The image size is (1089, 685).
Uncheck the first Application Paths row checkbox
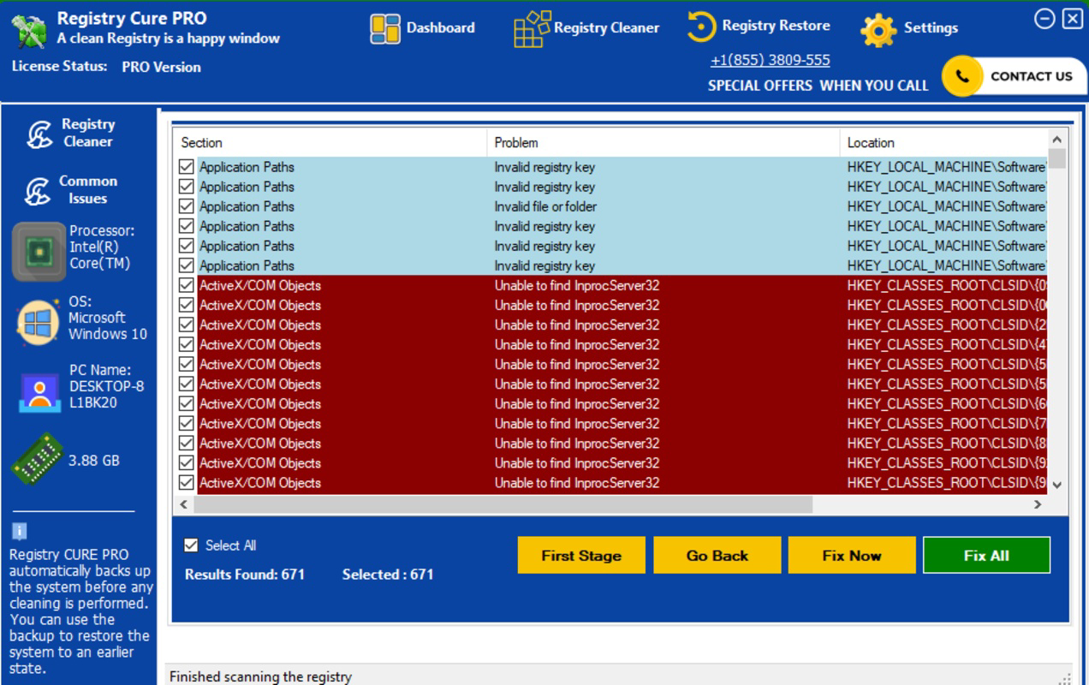pos(187,167)
